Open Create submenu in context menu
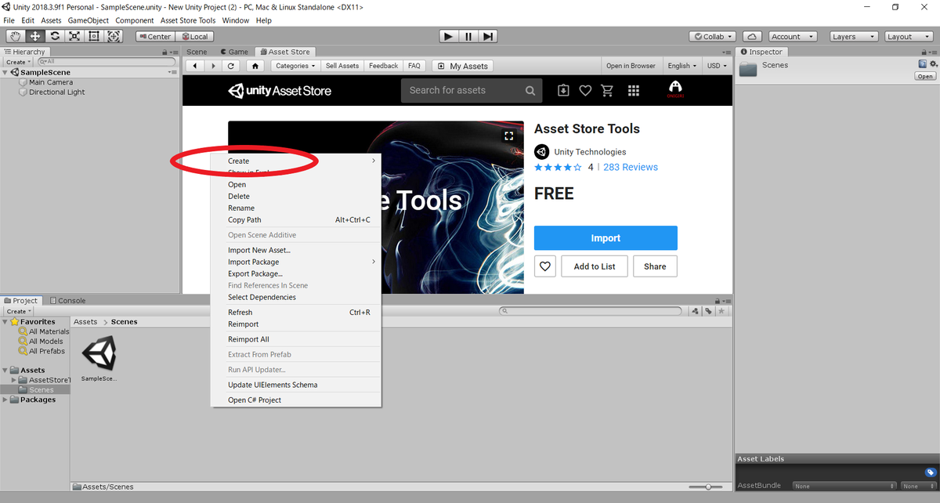Image resolution: width=940 pixels, height=503 pixels. (296, 161)
